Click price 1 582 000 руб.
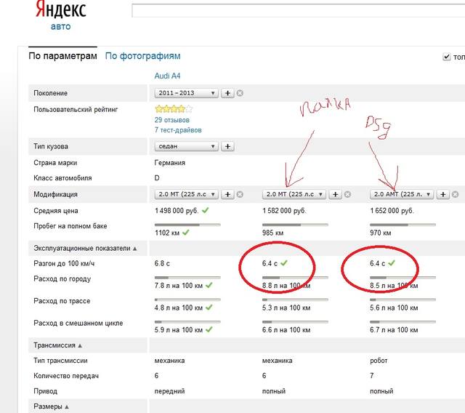Screen dimensions: 465x413 click(284, 211)
